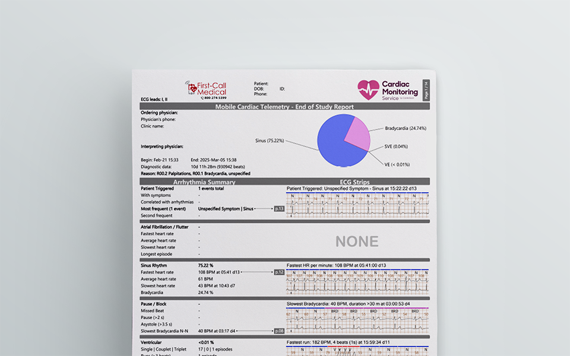Click the SVE (0.04%) chart label

tap(396, 147)
